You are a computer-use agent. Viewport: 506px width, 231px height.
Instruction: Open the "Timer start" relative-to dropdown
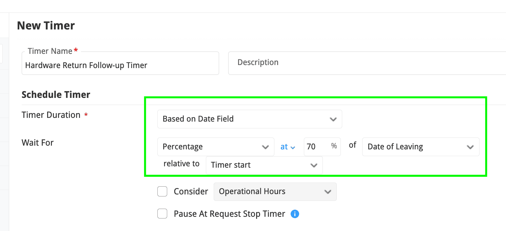(258, 165)
